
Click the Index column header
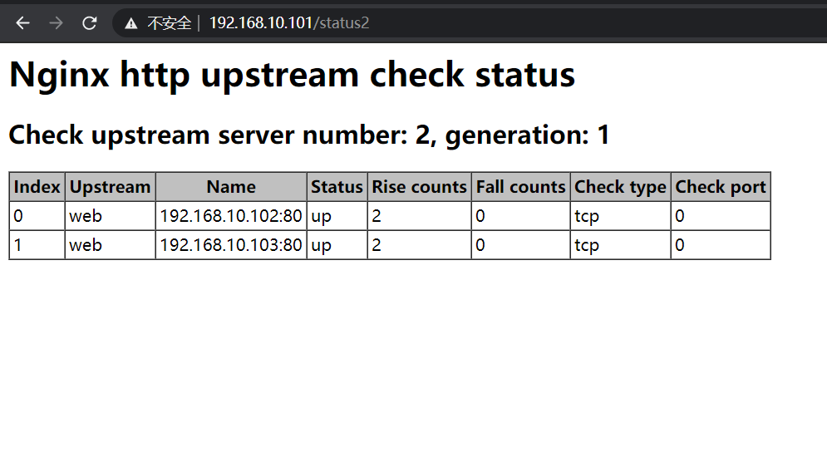(37, 187)
